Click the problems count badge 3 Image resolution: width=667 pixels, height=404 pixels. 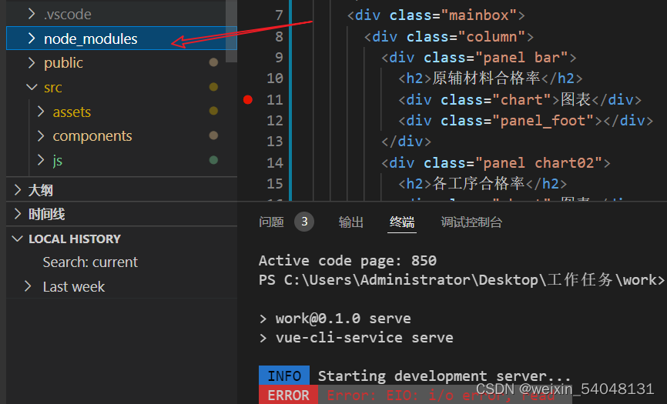point(304,222)
